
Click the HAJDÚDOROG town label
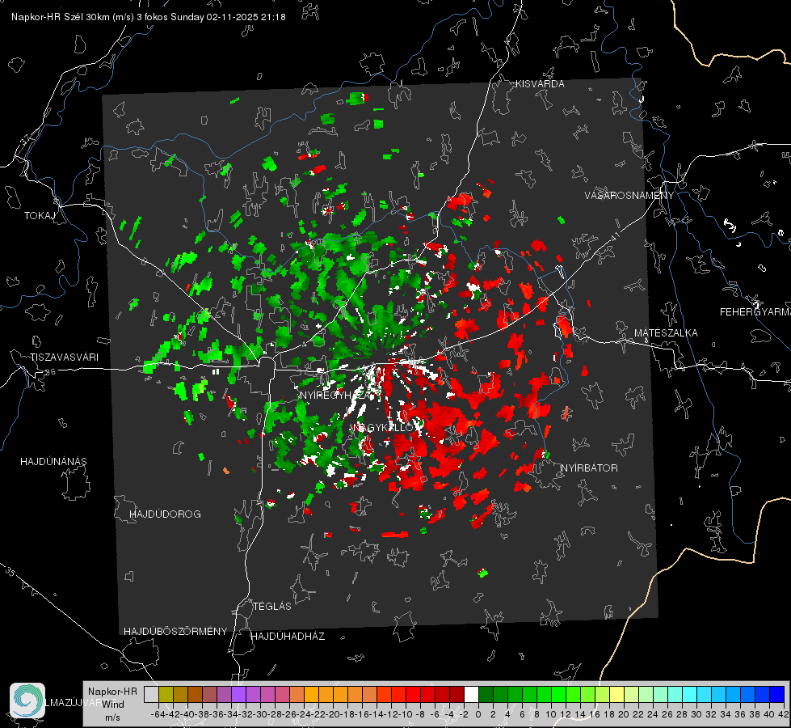[165, 514]
